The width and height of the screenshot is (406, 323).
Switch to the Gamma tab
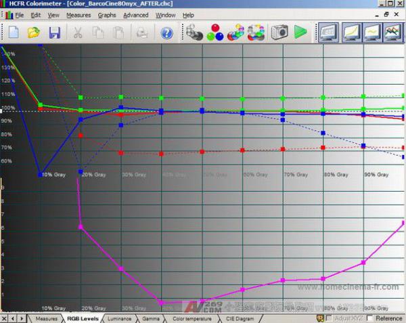click(x=152, y=318)
